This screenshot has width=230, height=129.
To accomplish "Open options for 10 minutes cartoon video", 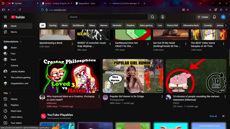I will pyautogui.click(x=225, y=97).
